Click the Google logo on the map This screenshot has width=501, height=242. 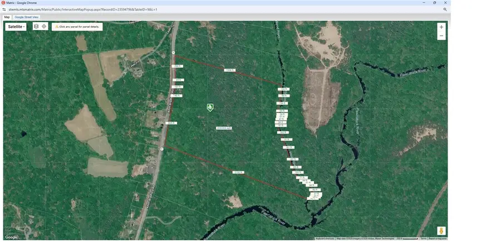click(x=11, y=237)
